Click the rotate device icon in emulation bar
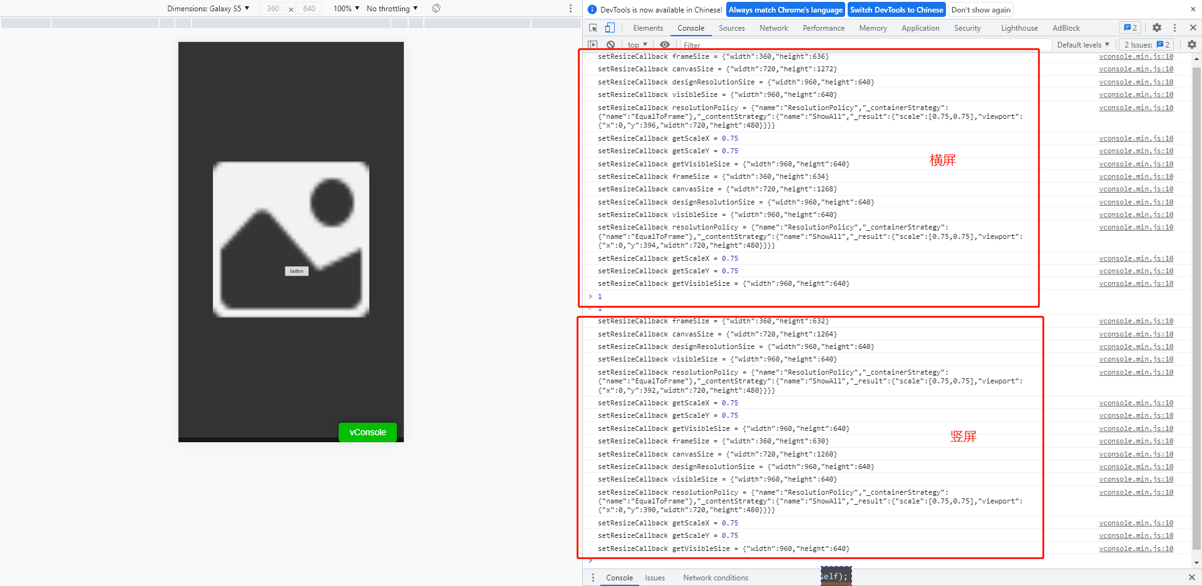The width and height of the screenshot is (1202, 586). [436, 8]
